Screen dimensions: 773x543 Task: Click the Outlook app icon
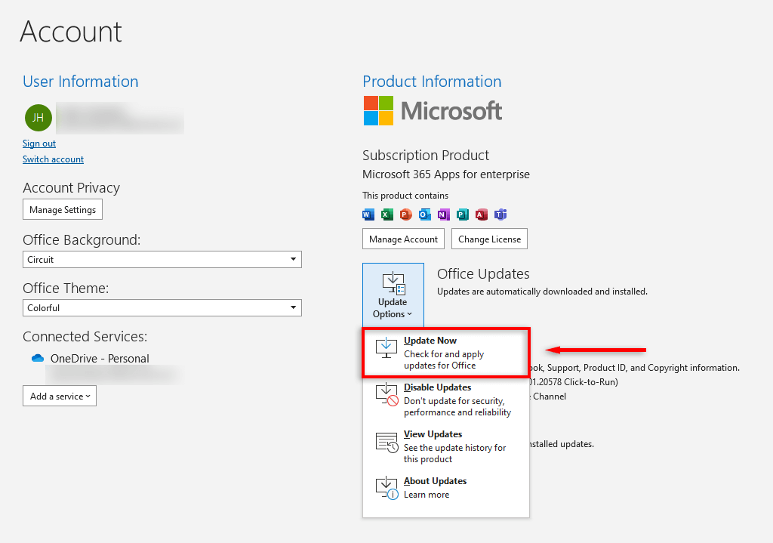(424, 214)
